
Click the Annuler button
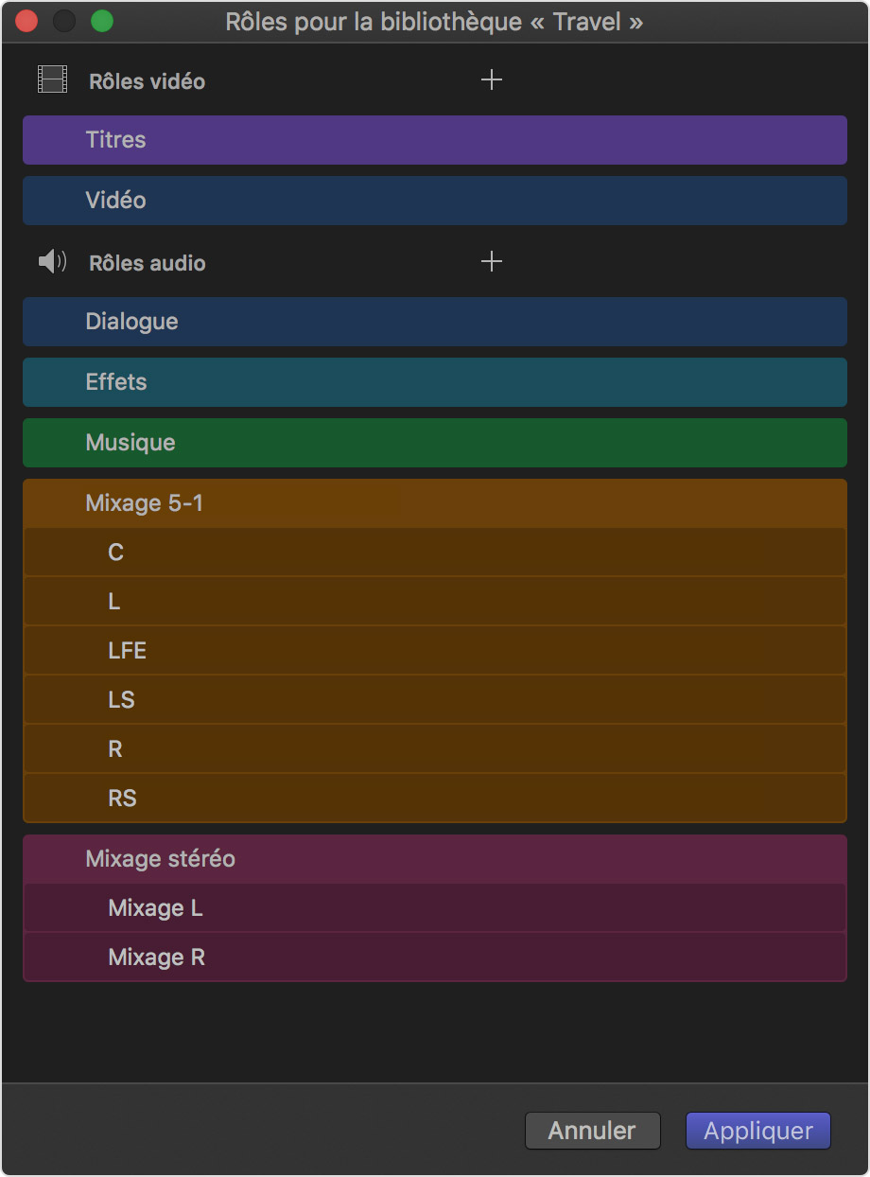[x=592, y=1131]
